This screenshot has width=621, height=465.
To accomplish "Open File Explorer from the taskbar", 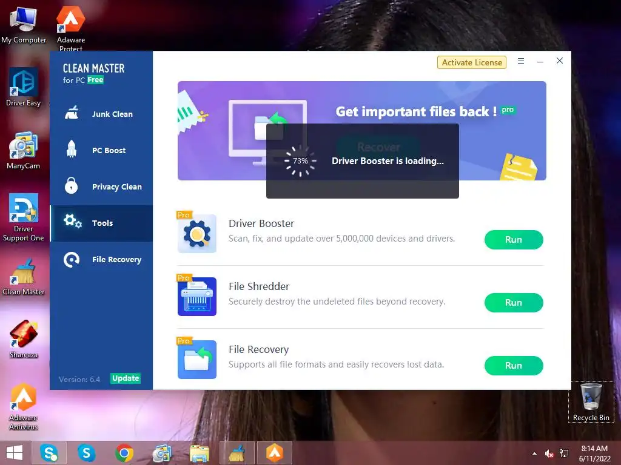I will click(199, 453).
